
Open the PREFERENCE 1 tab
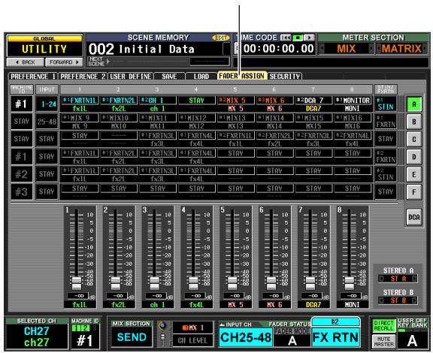[33, 77]
